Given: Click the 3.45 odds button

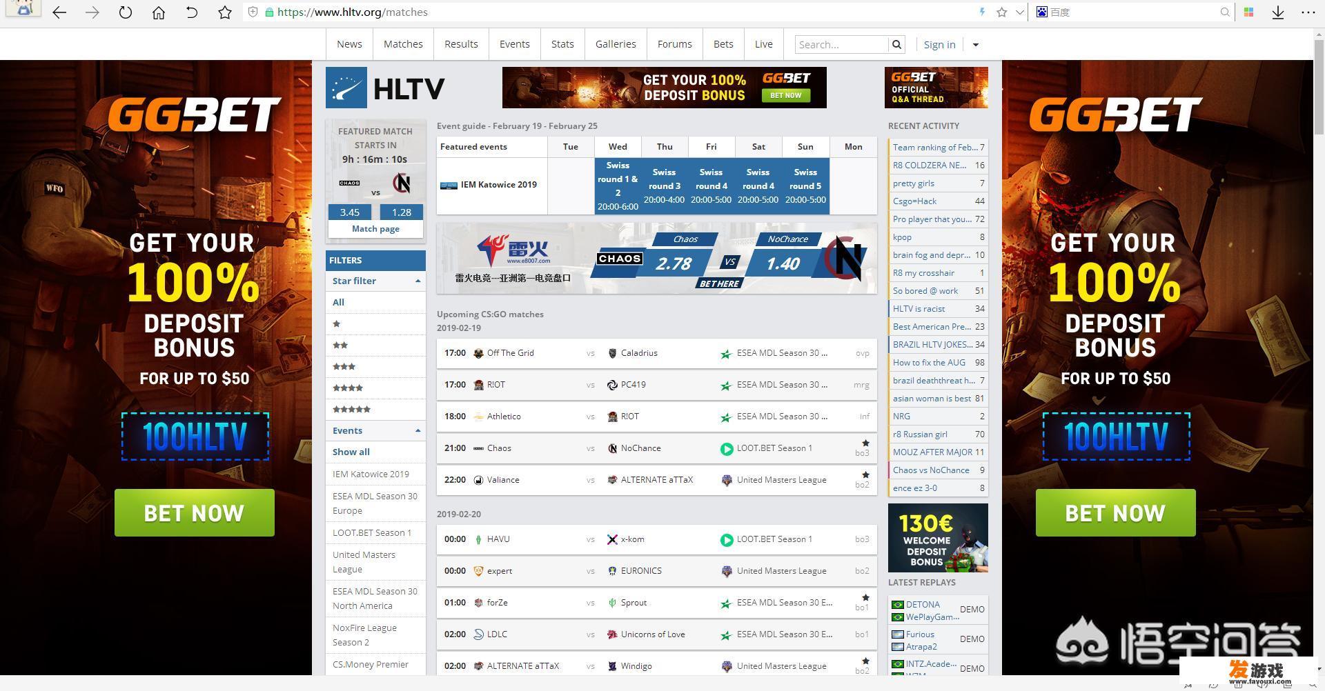Looking at the screenshot, I should tap(349, 212).
